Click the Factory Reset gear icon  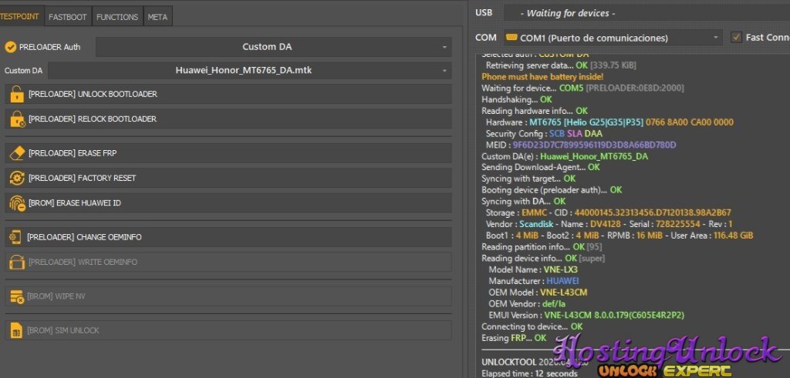tap(16, 178)
